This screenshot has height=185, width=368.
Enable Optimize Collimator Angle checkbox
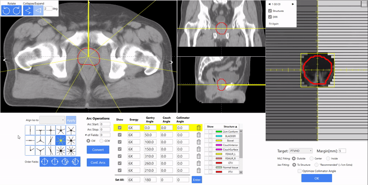tap(299, 170)
